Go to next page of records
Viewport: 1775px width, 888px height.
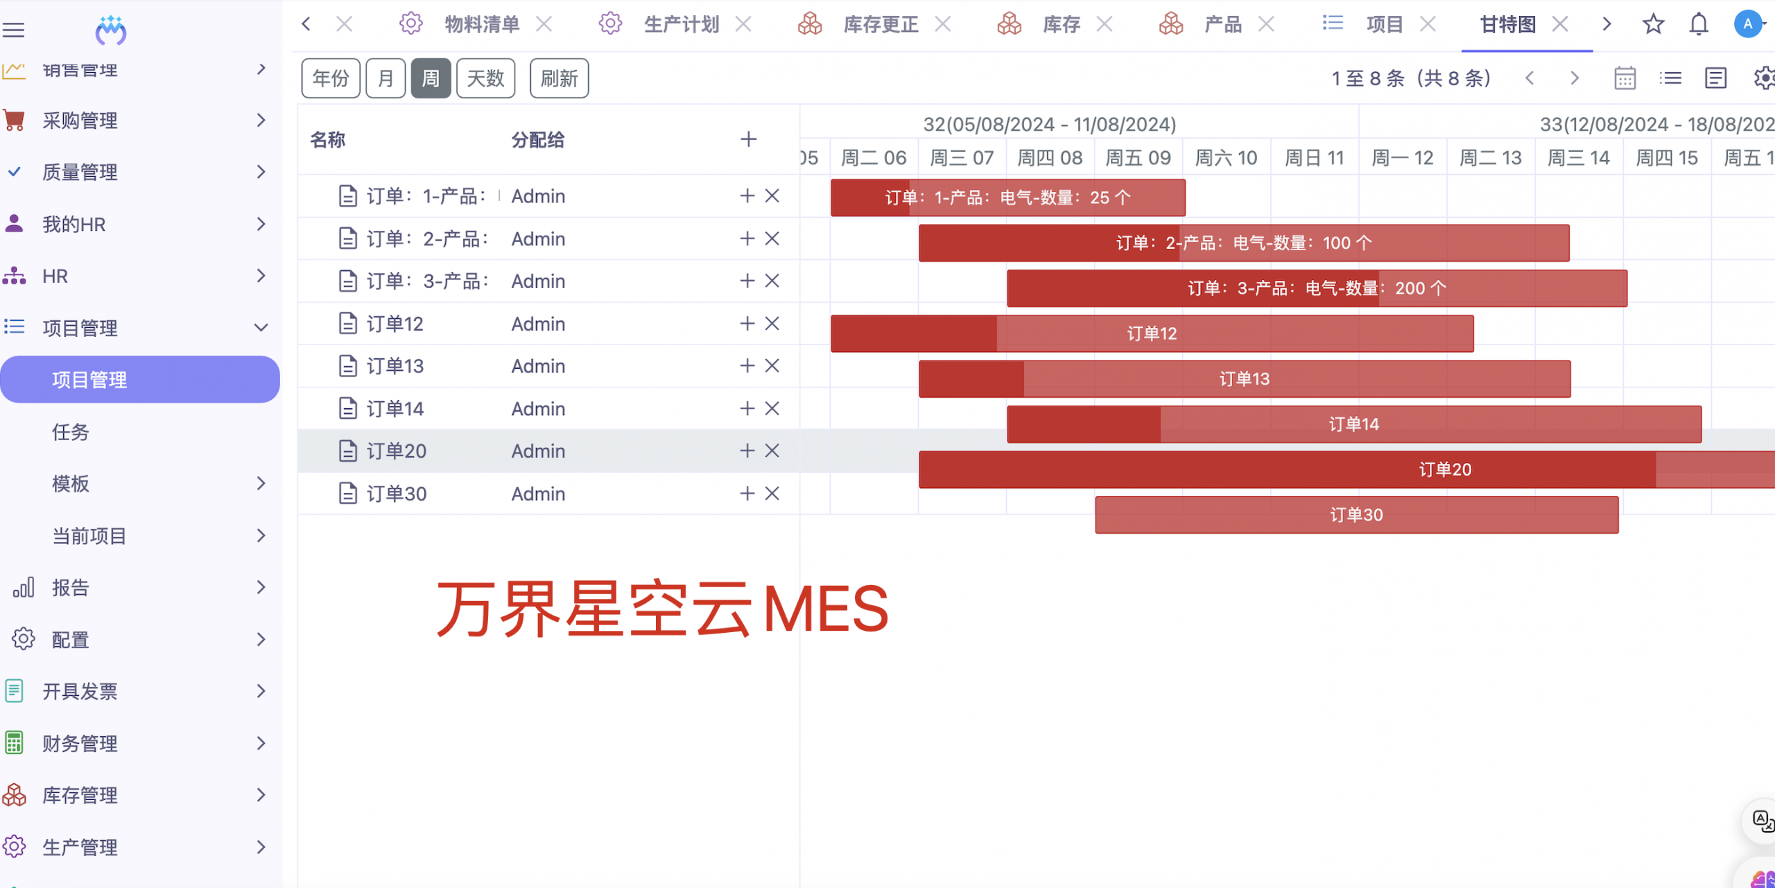[x=1575, y=78]
